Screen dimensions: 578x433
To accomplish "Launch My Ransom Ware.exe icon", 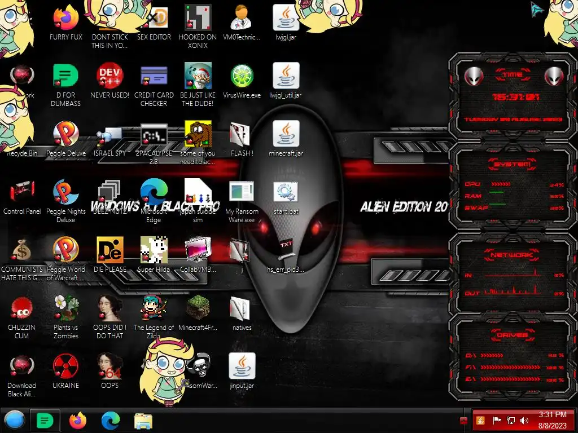I will (x=242, y=192).
